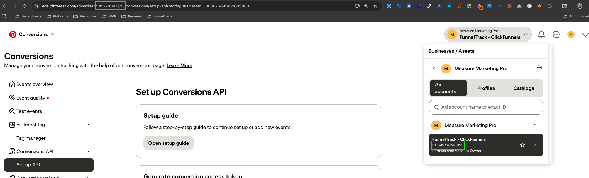Collapse the Conversions API section
This screenshot has height=178, width=589.
point(88,151)
